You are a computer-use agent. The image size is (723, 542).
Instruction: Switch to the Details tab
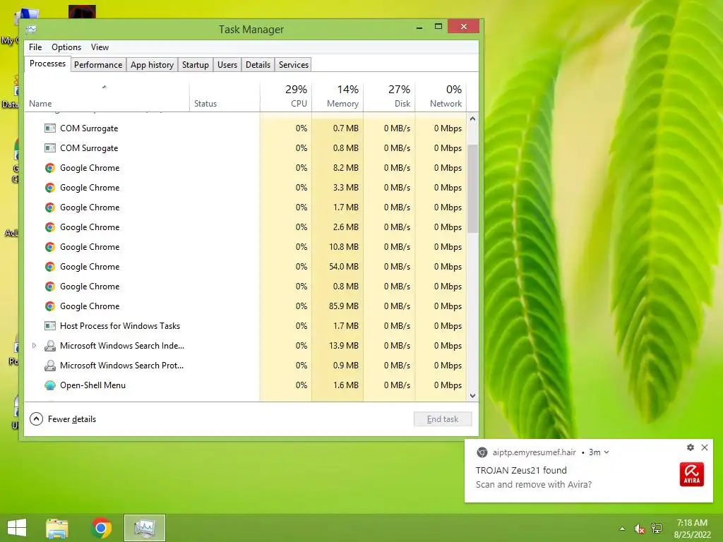click(x=258, y=64)
